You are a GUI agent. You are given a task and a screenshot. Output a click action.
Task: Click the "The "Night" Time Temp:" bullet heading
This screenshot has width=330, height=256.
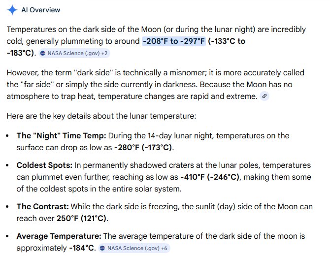click(62, 135)
